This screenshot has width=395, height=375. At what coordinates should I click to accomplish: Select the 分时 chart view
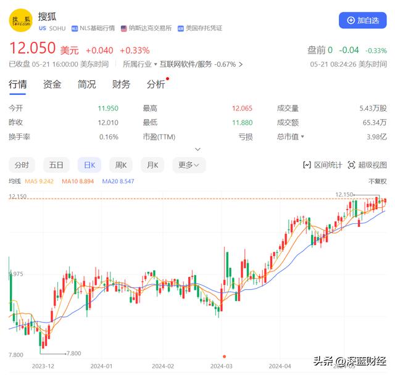[22, 165]
